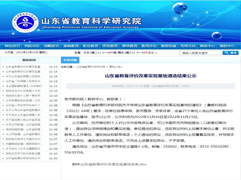Select the 教师发展 menu item
Image resolution: width=241 pixels, height=180 pixels.
[168, 46]
